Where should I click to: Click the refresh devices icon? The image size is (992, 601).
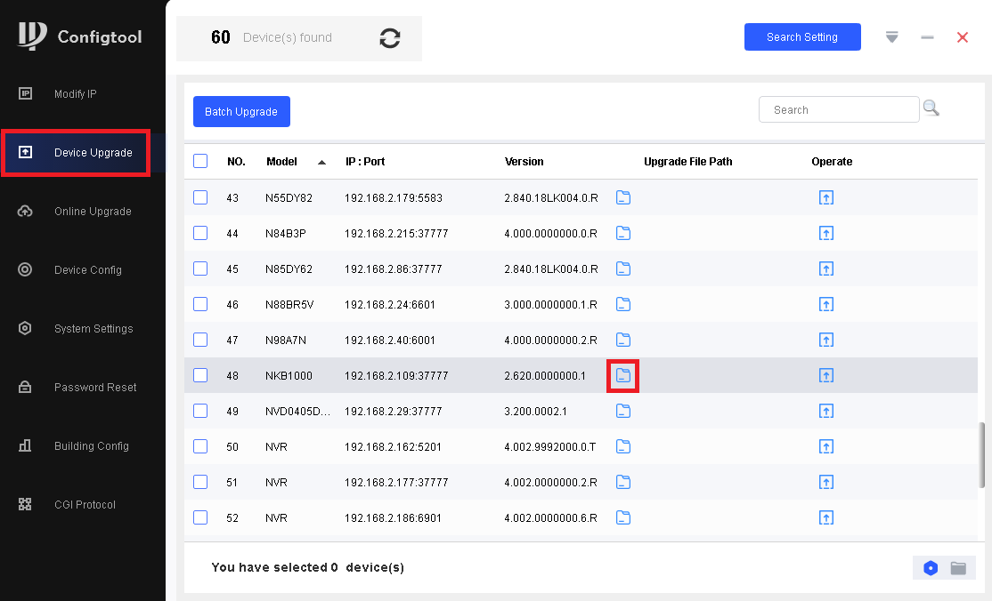click(389, 38)
